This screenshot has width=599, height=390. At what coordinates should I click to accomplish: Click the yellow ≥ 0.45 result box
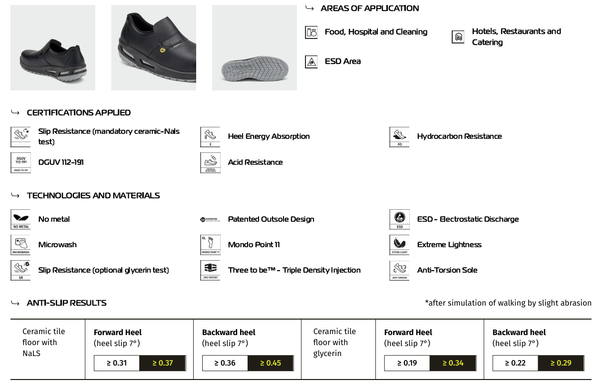[x=270, y=363]
